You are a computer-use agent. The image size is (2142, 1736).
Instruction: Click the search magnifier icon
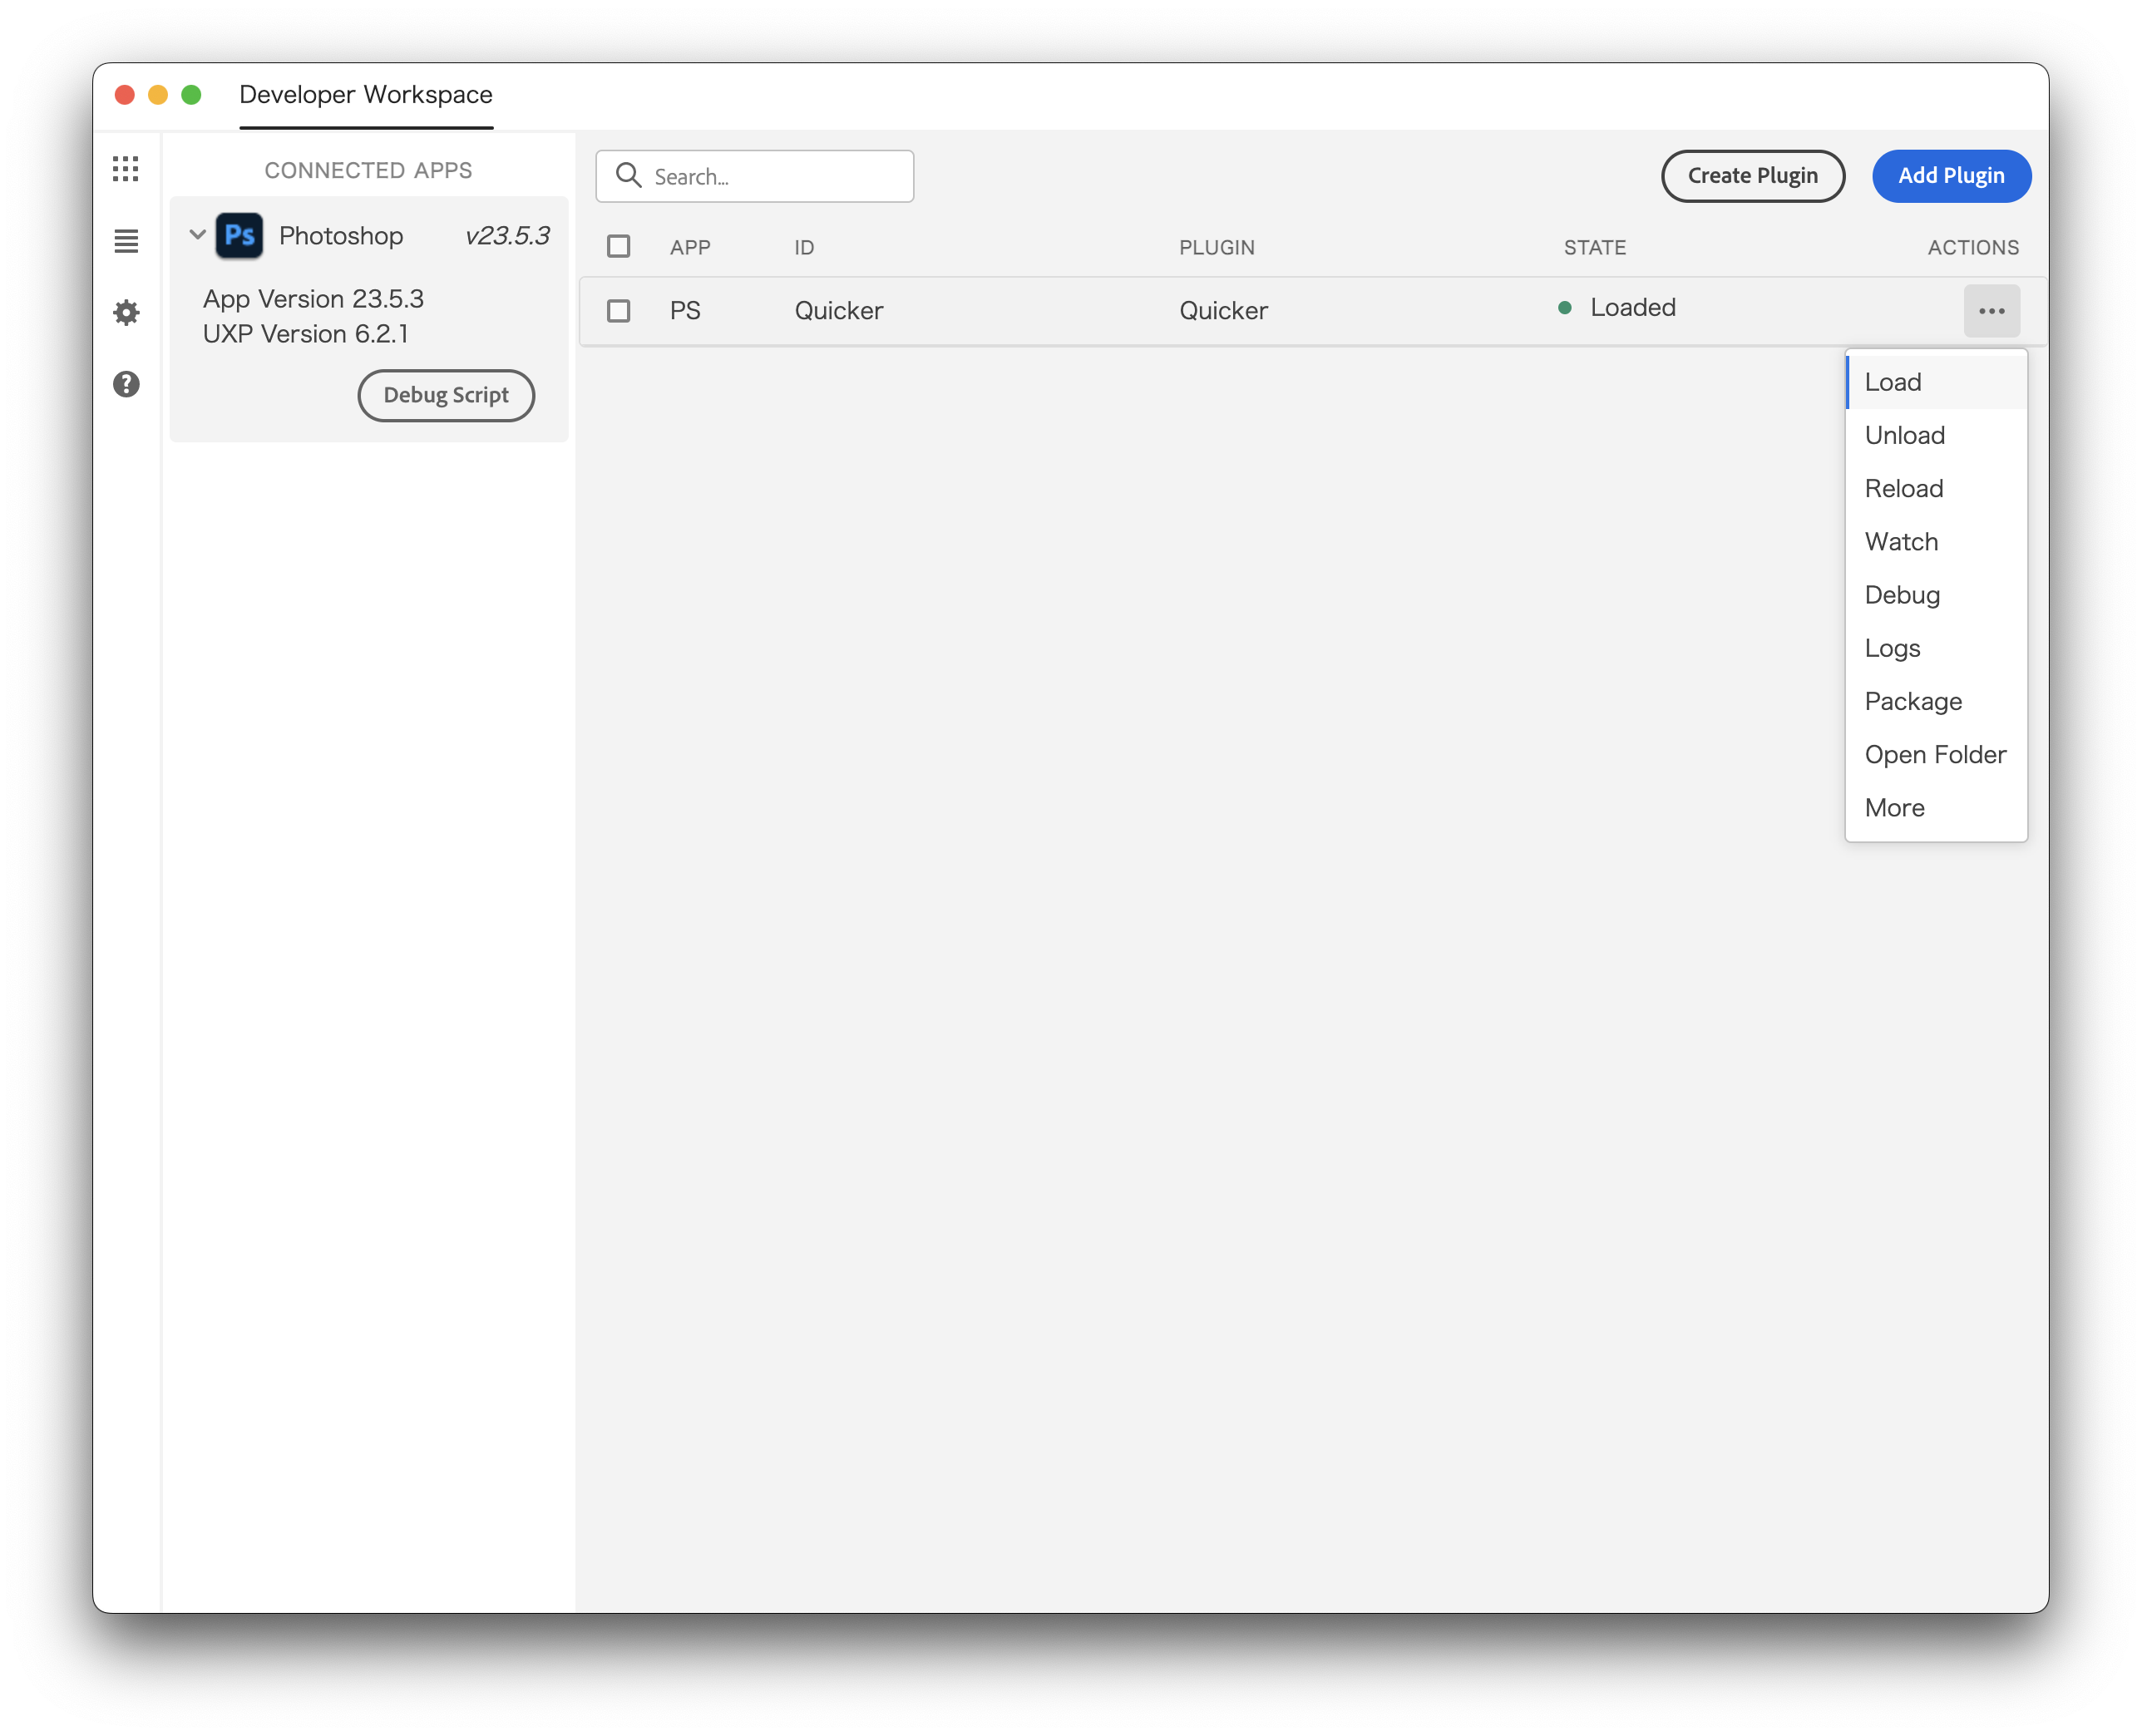tap(629, 174)
